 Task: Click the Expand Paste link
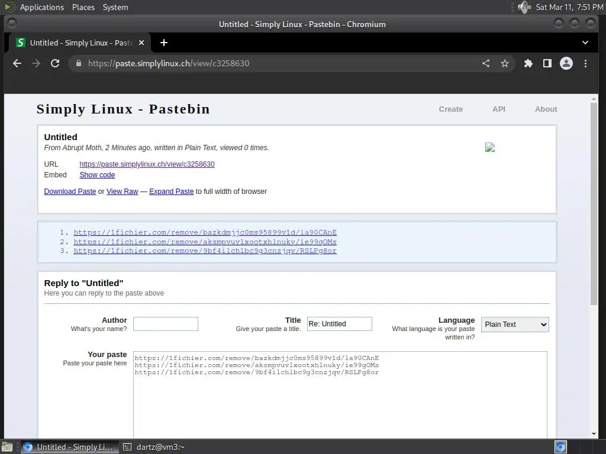171,192
